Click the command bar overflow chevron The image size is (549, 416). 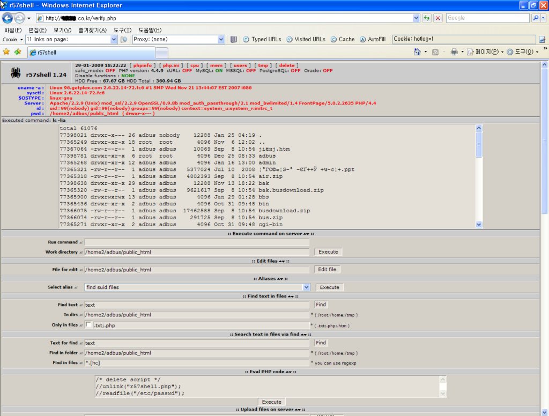pyautogui.click(x=545, y=49)
